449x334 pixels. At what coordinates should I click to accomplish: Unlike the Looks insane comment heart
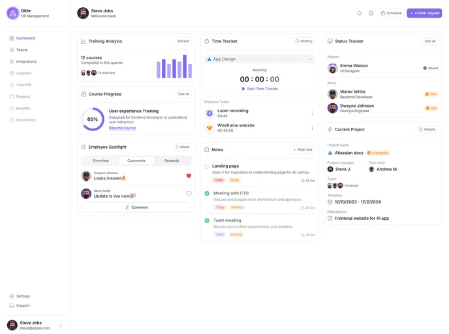(x=189, y=175)
